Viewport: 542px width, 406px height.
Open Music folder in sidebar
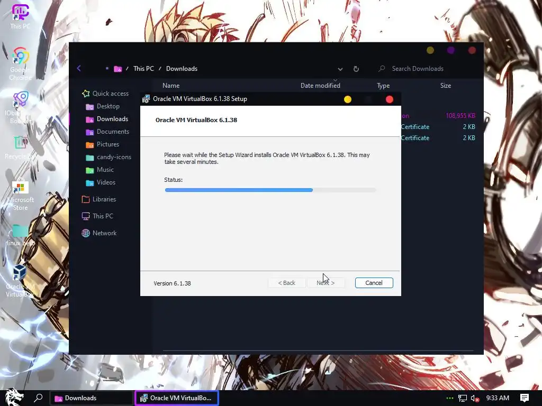tap(100, 170)
